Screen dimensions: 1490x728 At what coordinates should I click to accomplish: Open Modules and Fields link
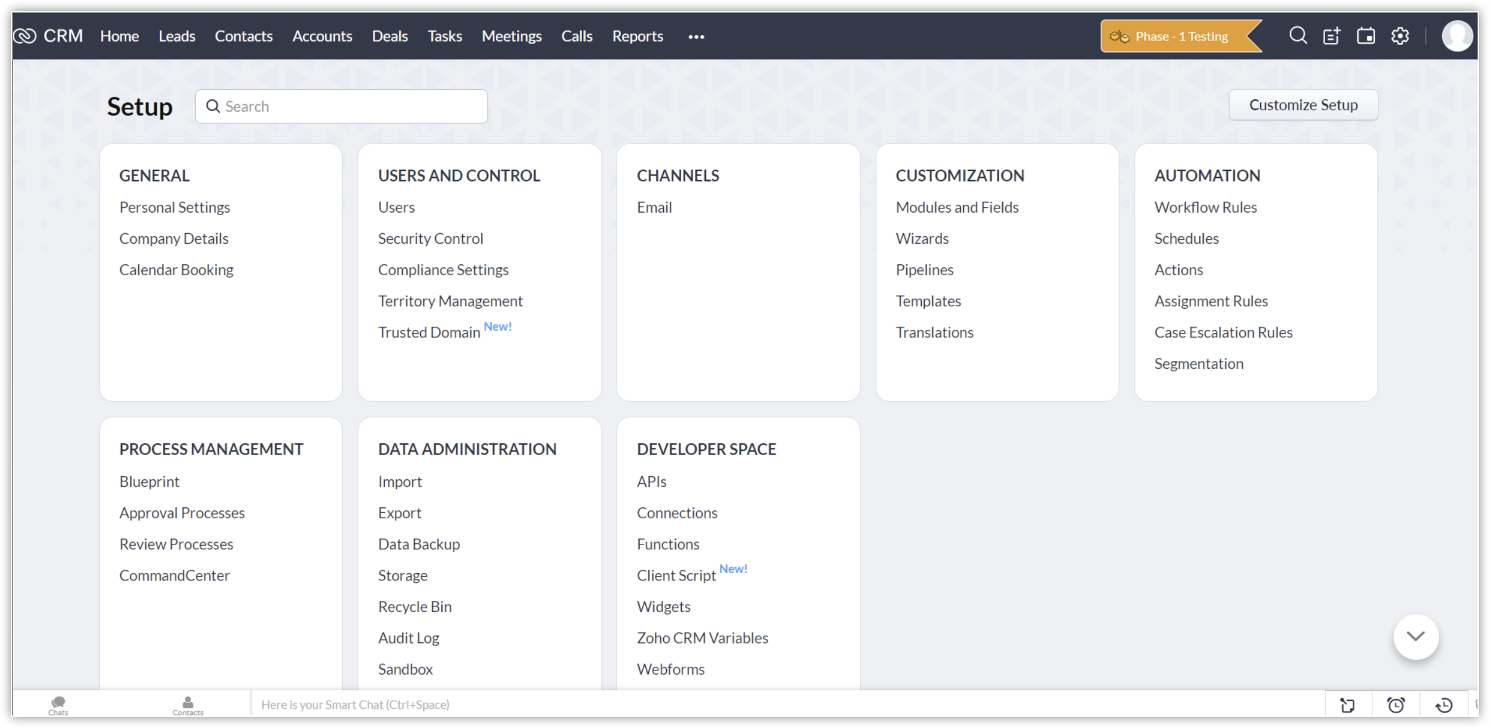pos(957,207)
